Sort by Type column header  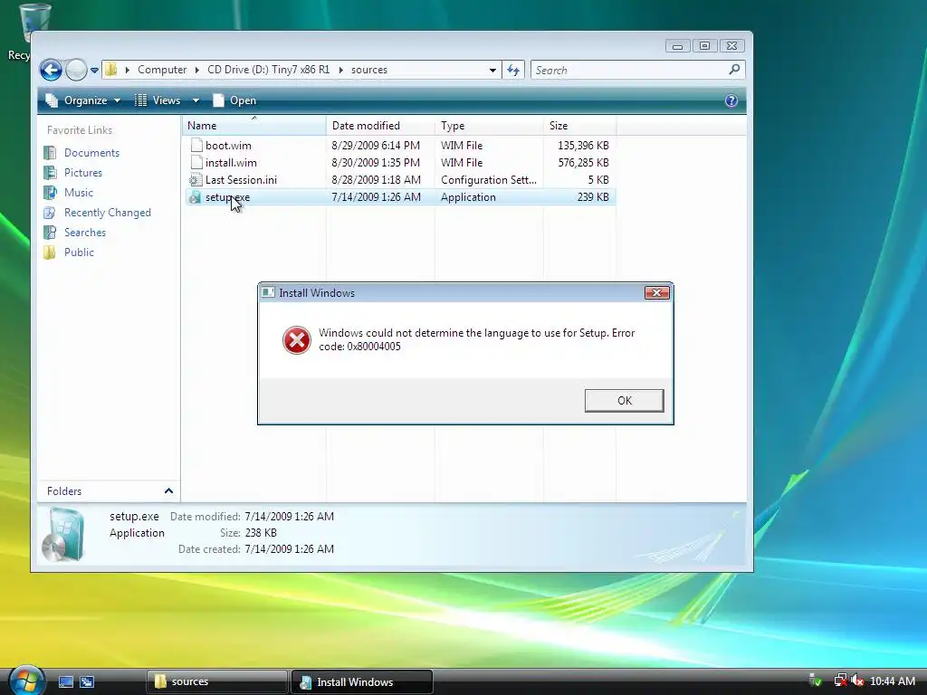pyautogui.click(x=489, y=125)
